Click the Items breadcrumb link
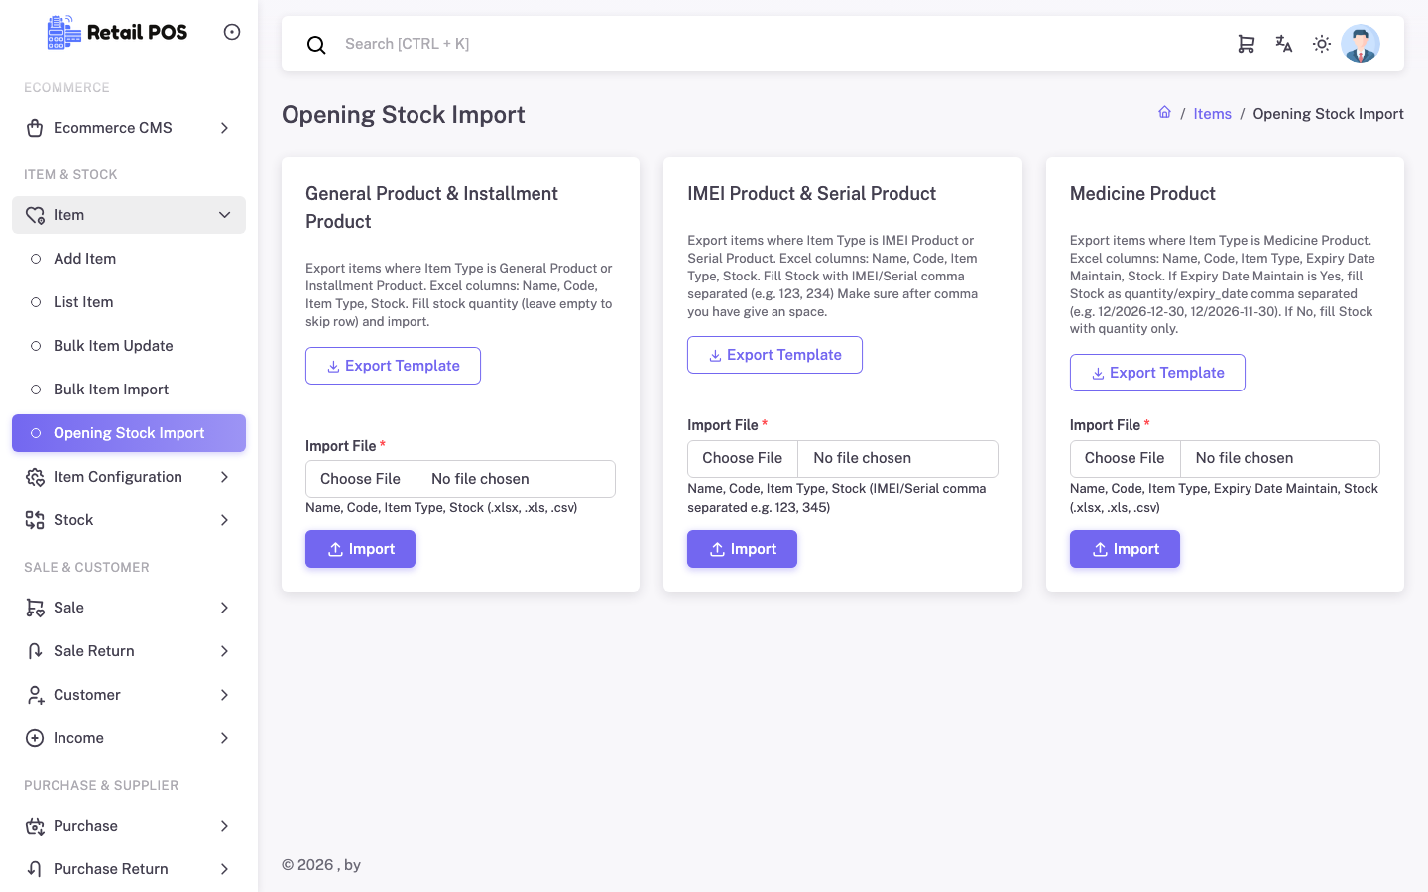Image resolution: width=1428 pixels, height=892 pixels. click(x=1212, y=114)
